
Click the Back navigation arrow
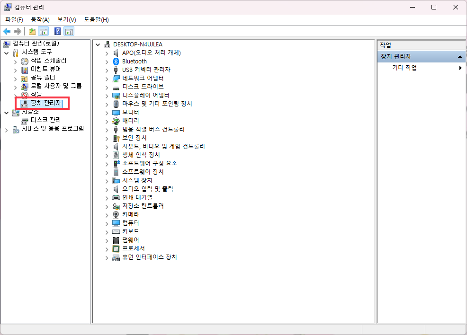[x=7, y=31]
